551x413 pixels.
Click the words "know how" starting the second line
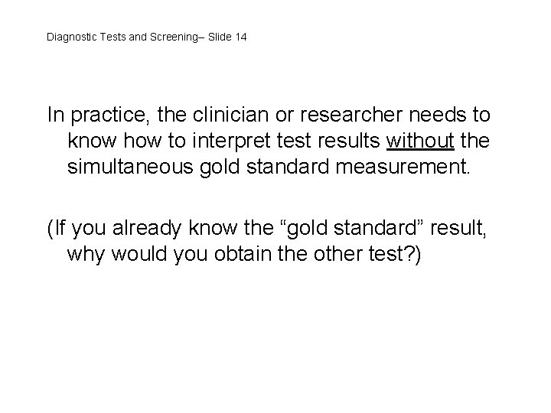[x=115, y=141]
